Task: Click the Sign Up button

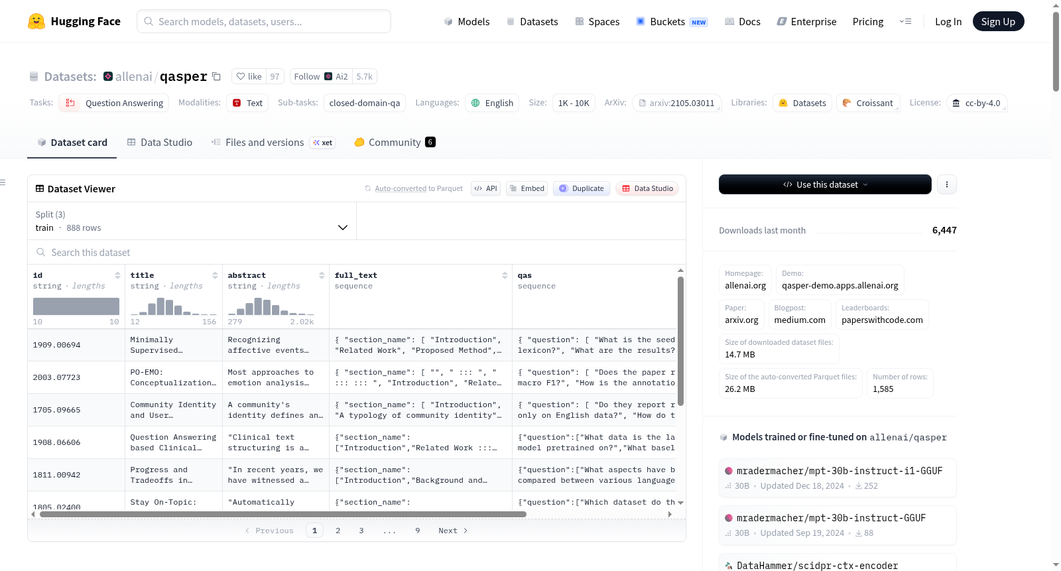Action: (998, 21)
